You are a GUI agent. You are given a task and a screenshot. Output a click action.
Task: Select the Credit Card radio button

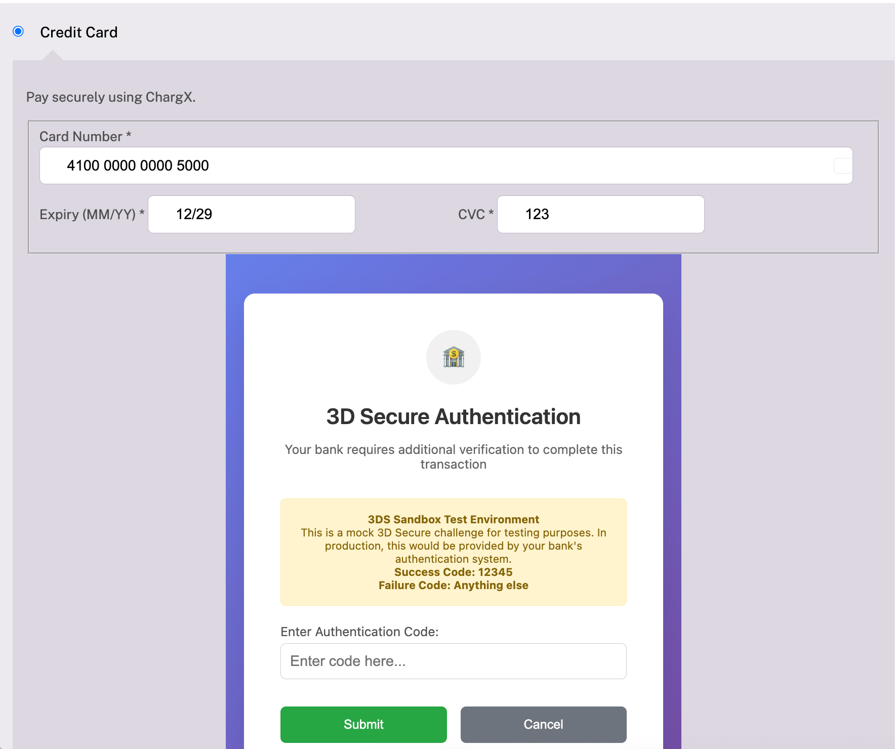pyautogui.click(x=19, y=32)
